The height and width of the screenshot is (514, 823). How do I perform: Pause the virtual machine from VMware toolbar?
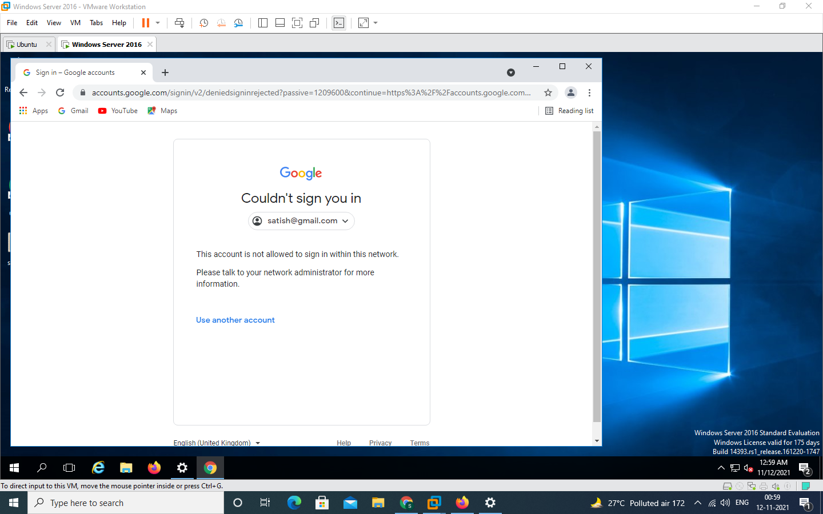(x=146, y=23)
